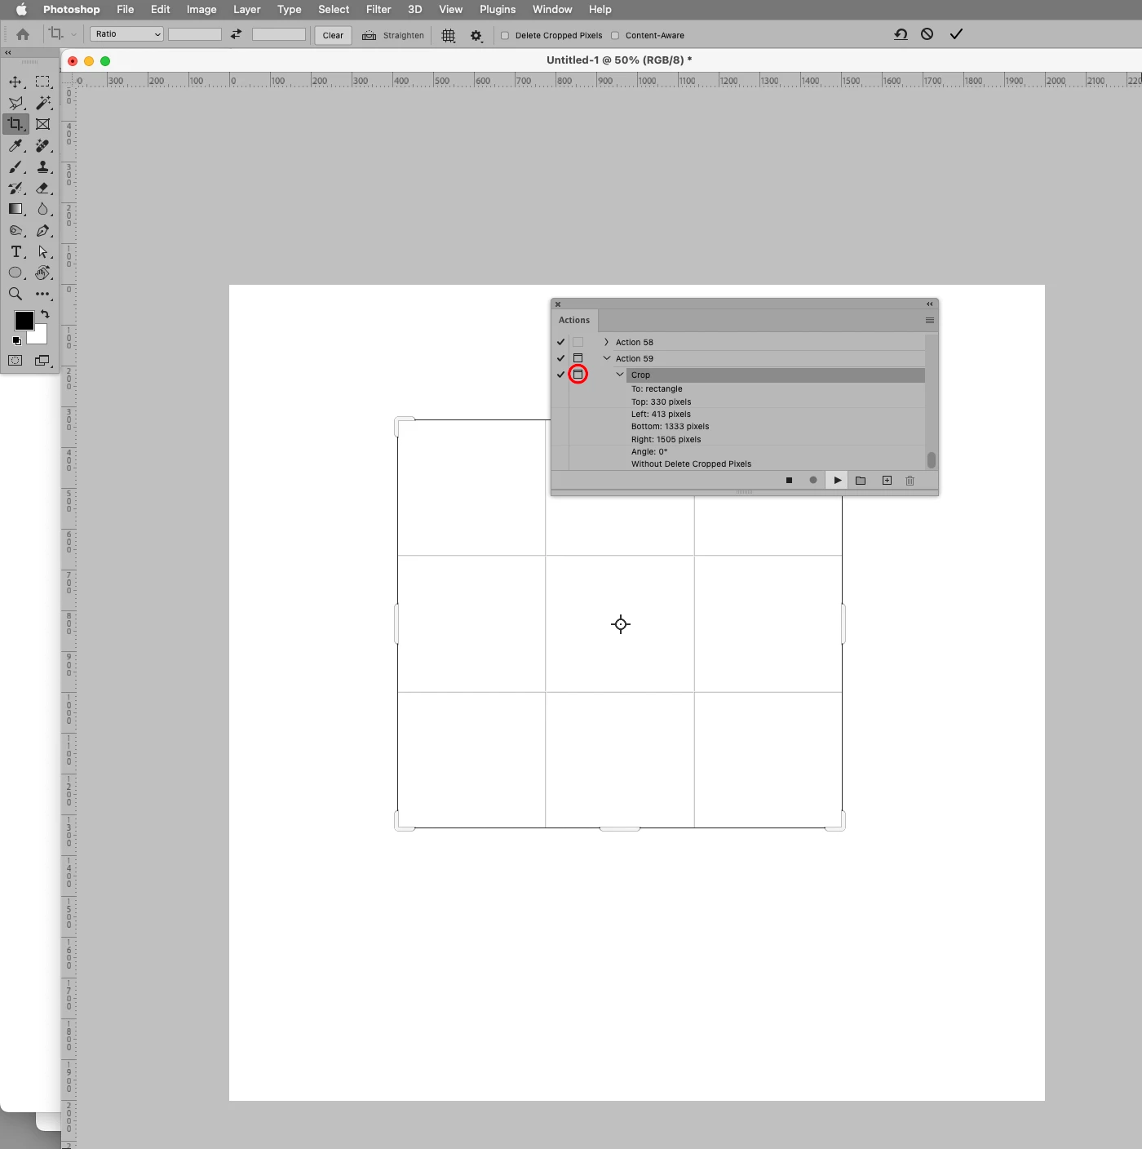The image size is (1142, 1149).
Task: Select the Rotate View hand tool
Action: 43,273
